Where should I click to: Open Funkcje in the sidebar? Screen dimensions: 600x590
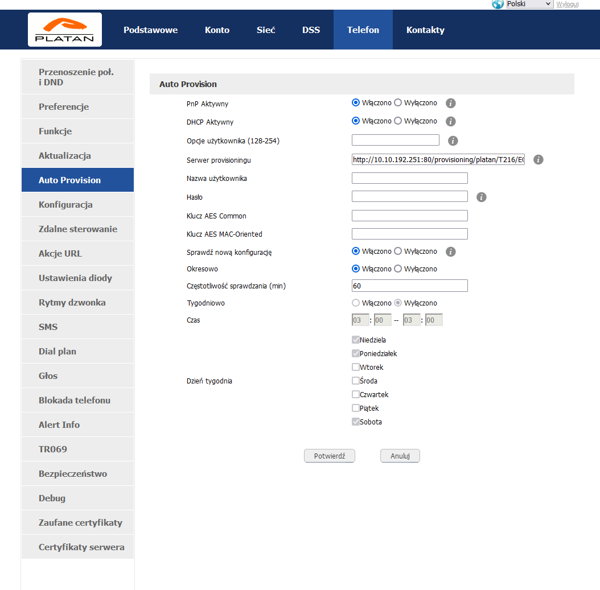click(x=77, y=131)
